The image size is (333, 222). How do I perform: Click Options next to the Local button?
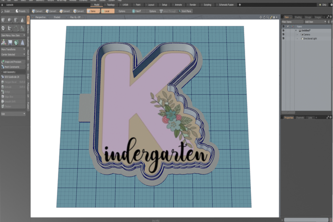pos(122,11)
